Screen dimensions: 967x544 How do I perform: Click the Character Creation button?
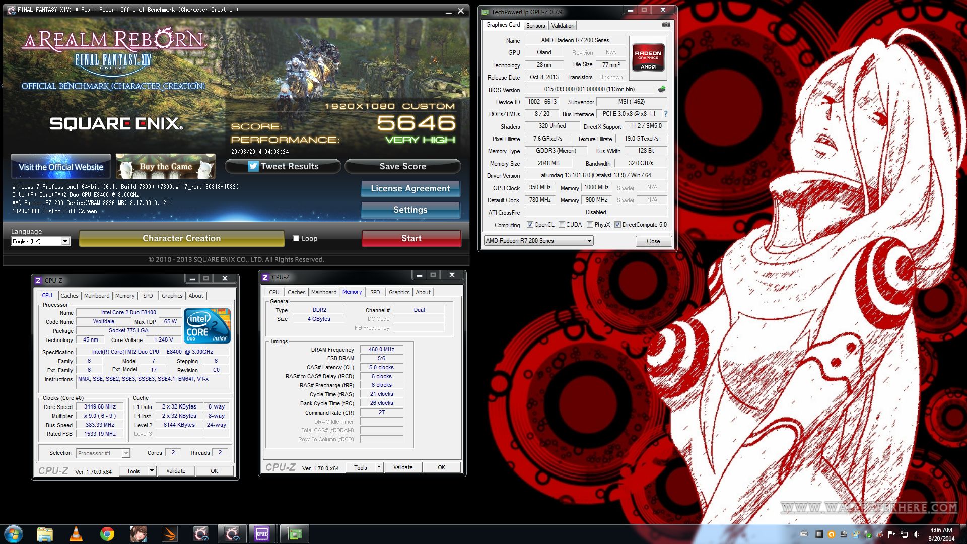click(182, 238)
